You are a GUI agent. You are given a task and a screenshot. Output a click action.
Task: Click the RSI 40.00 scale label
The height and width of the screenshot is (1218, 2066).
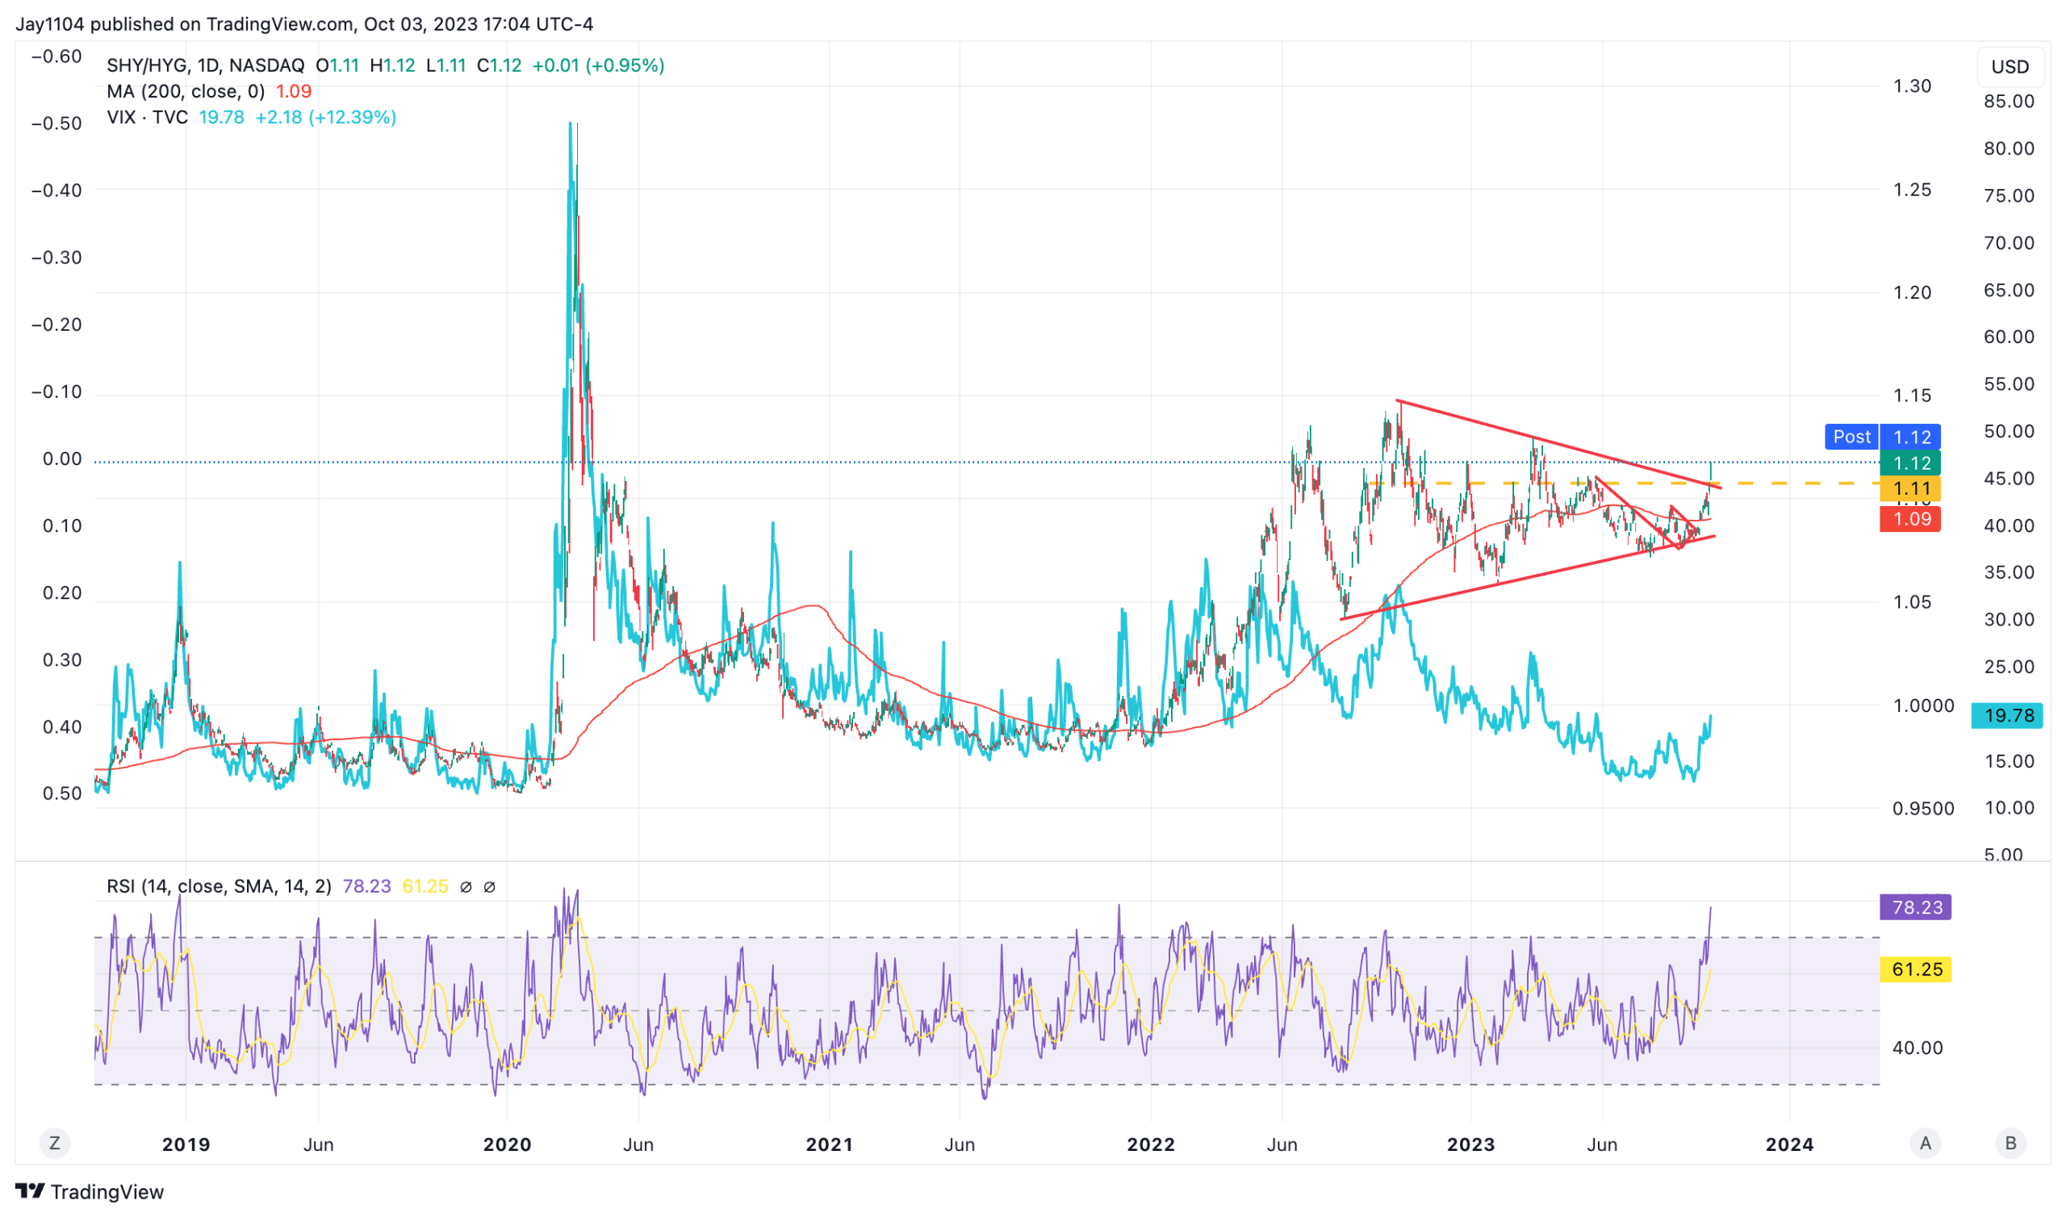(x=1917, y=1048)
